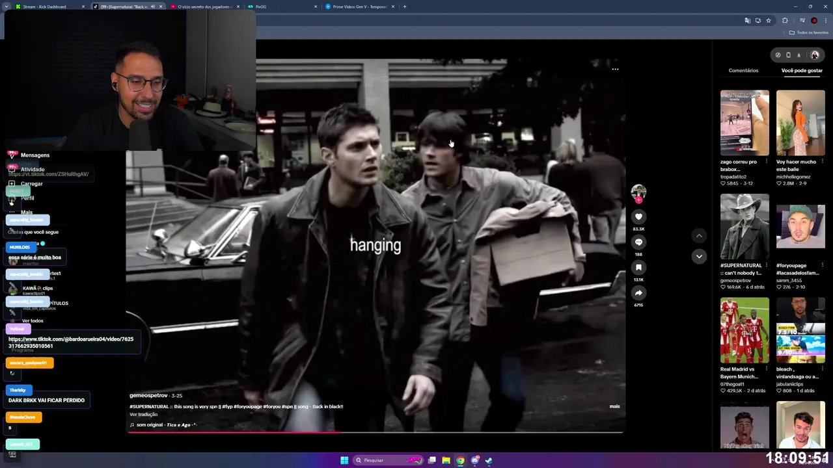Viewport: 833px width, 468px height.
Task: Open Discord from the taskbar
Action: [474, 460]
